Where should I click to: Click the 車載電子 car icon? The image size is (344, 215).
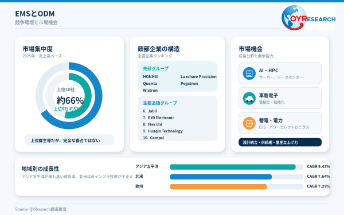[x=249, y=98]
